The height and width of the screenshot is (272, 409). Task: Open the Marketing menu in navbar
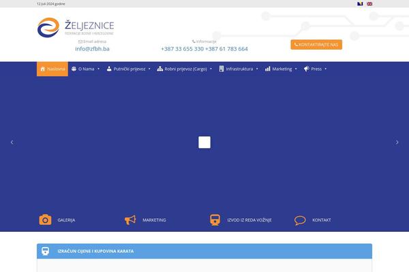pos(282,69)
